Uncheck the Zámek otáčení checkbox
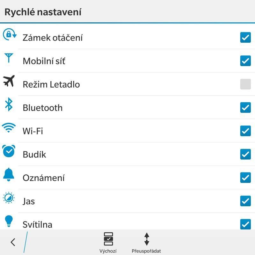Viewport: 255px width, 255px height. (245, 38)
